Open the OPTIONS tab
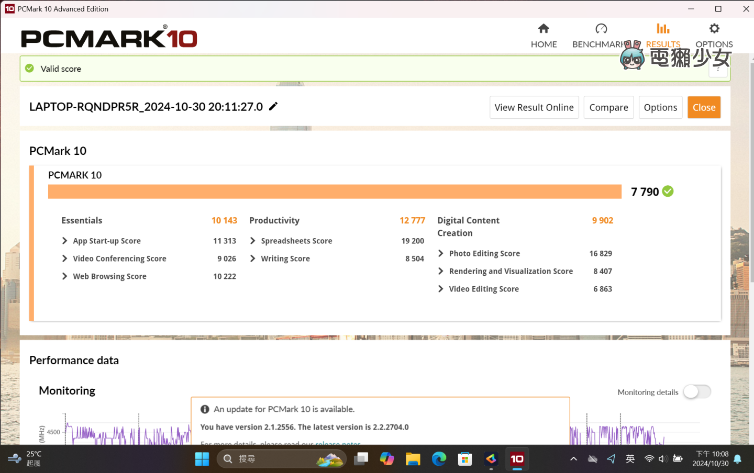754x473 pixels. pyautogui.click(x=714, y=36)
